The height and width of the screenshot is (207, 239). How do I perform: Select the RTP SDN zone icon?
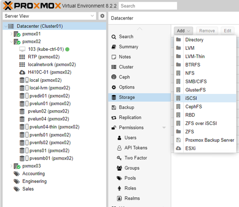coord(22,57)
